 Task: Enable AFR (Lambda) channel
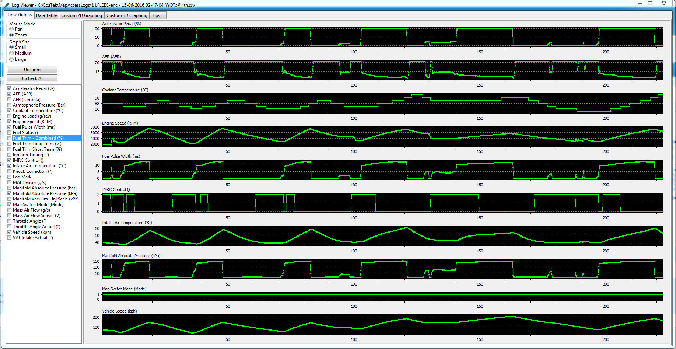pos(10,100)
